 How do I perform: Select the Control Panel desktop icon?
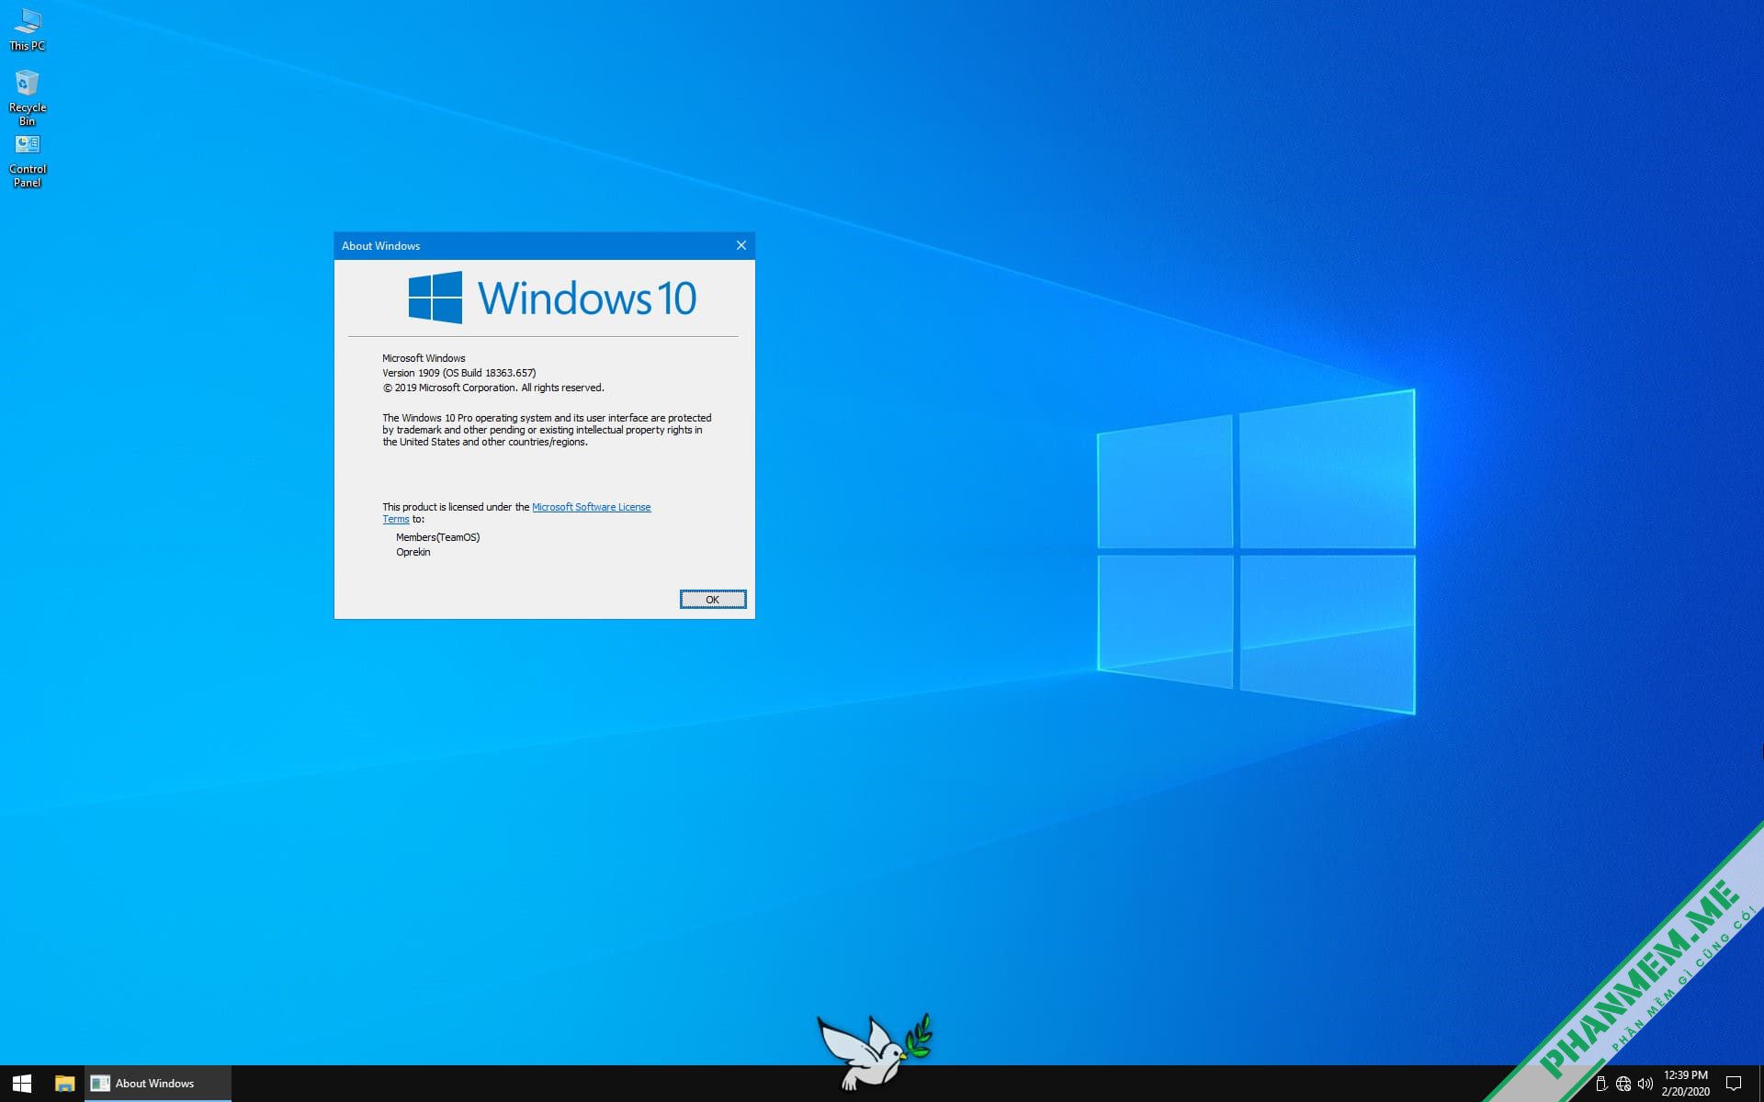(x=27, y=161)
